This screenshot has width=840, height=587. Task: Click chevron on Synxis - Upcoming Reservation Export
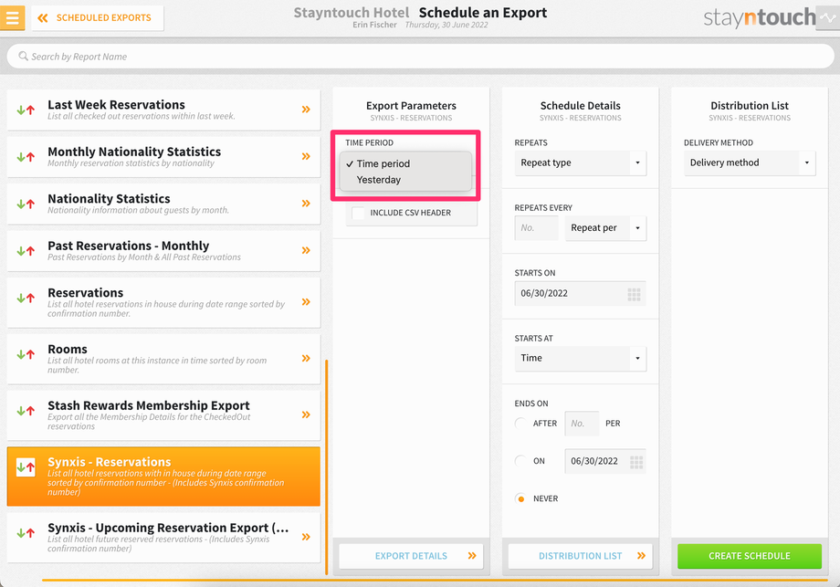click(x=306, y=537)
